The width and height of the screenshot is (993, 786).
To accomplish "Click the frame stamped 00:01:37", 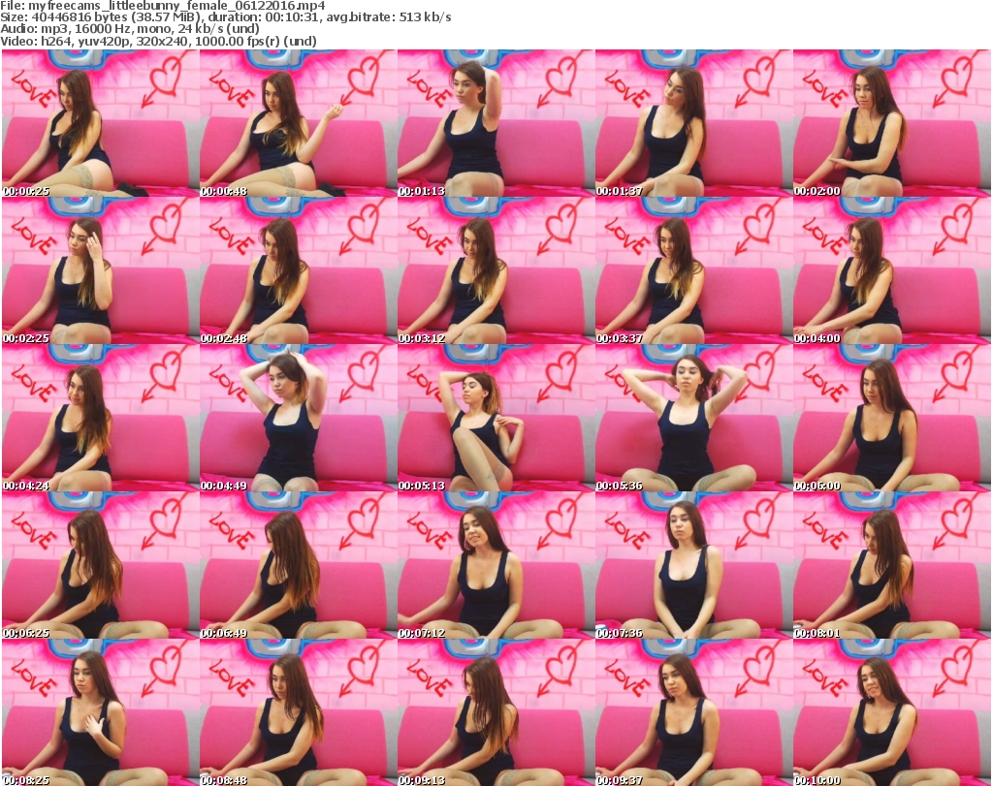I will (693, 123).
